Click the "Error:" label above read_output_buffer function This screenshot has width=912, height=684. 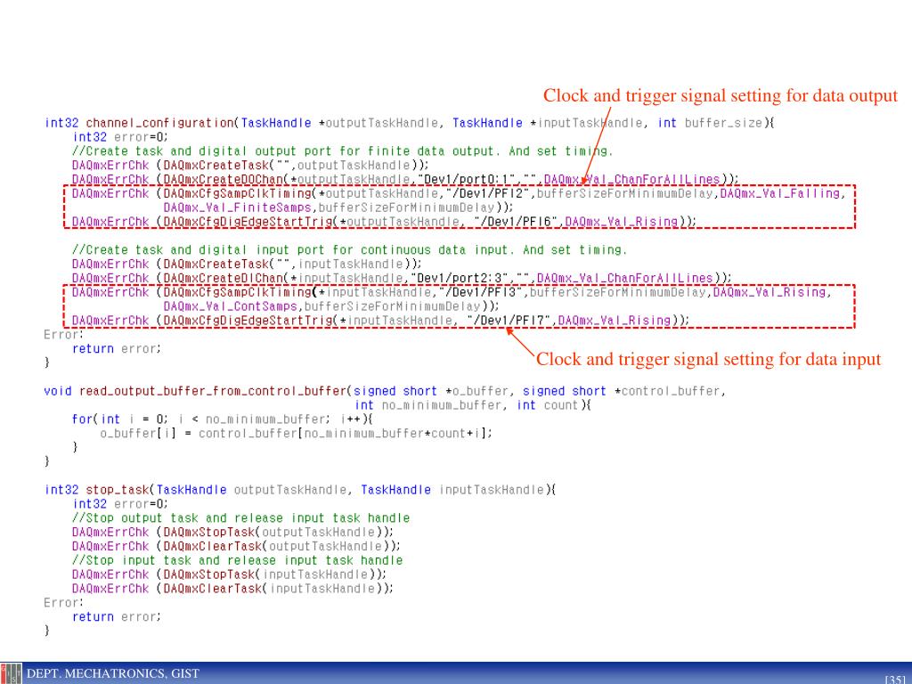tap(63, 335)
